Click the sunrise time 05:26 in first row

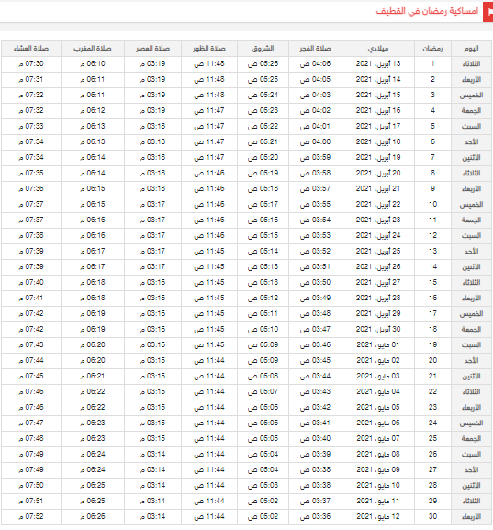[263, 64]
